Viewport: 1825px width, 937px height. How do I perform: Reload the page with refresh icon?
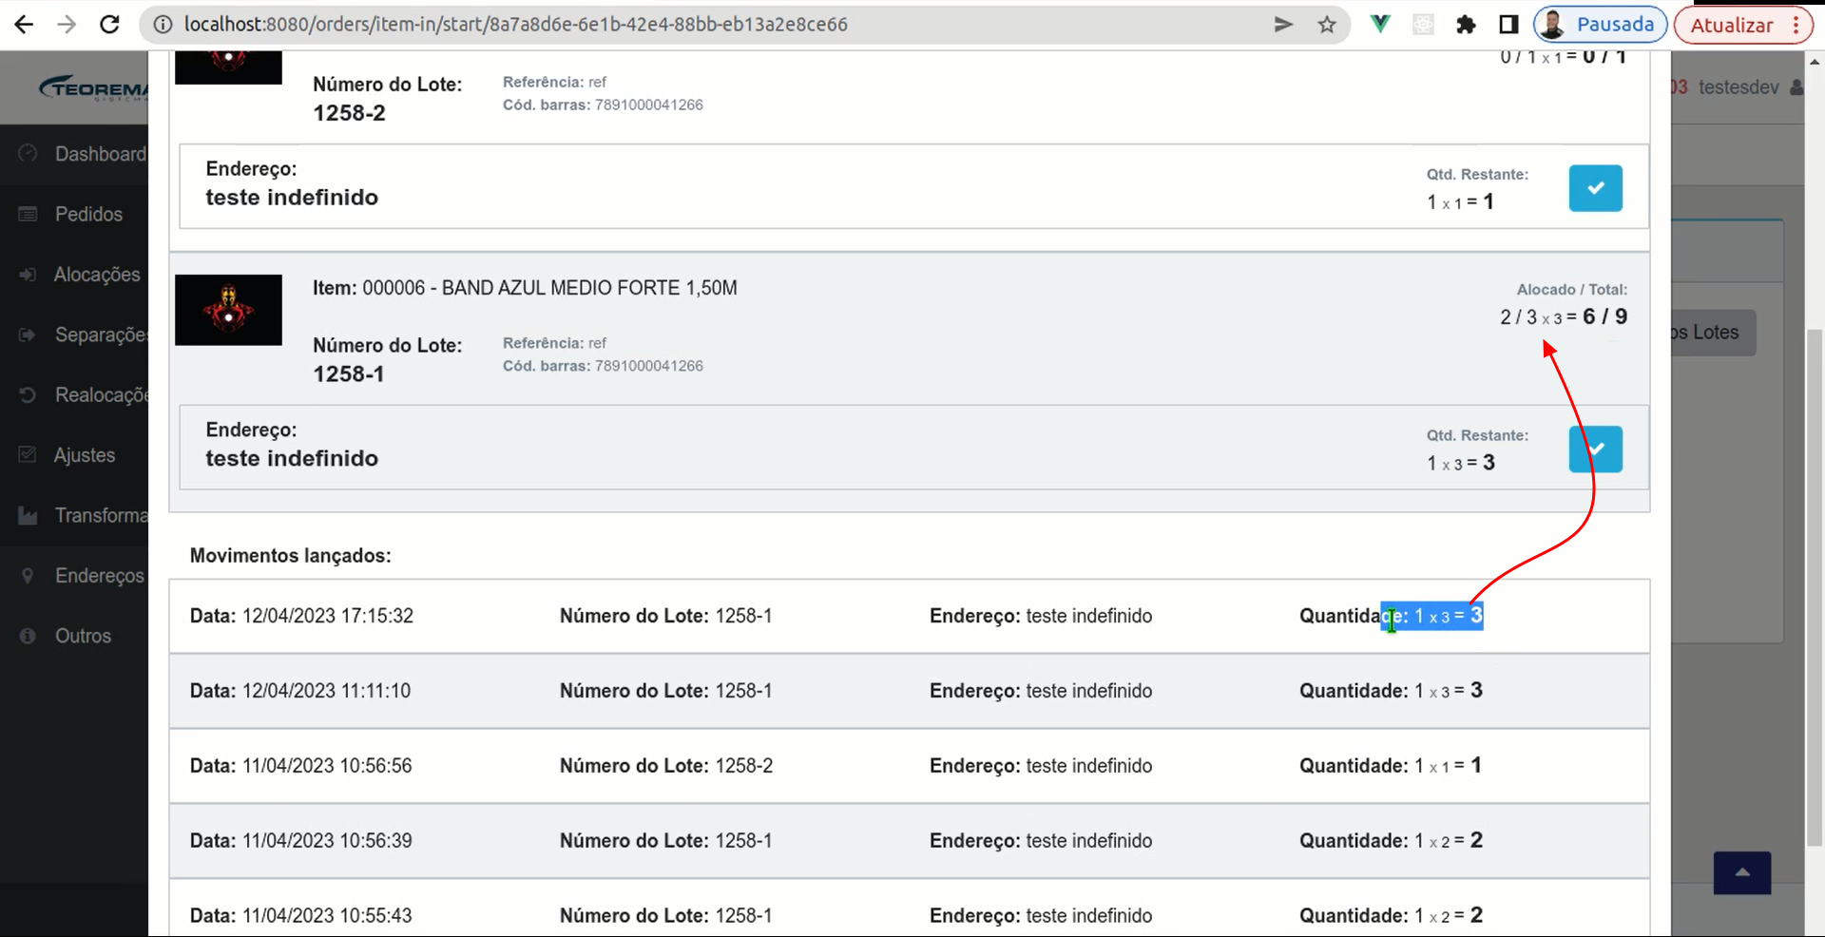[109, 25]
